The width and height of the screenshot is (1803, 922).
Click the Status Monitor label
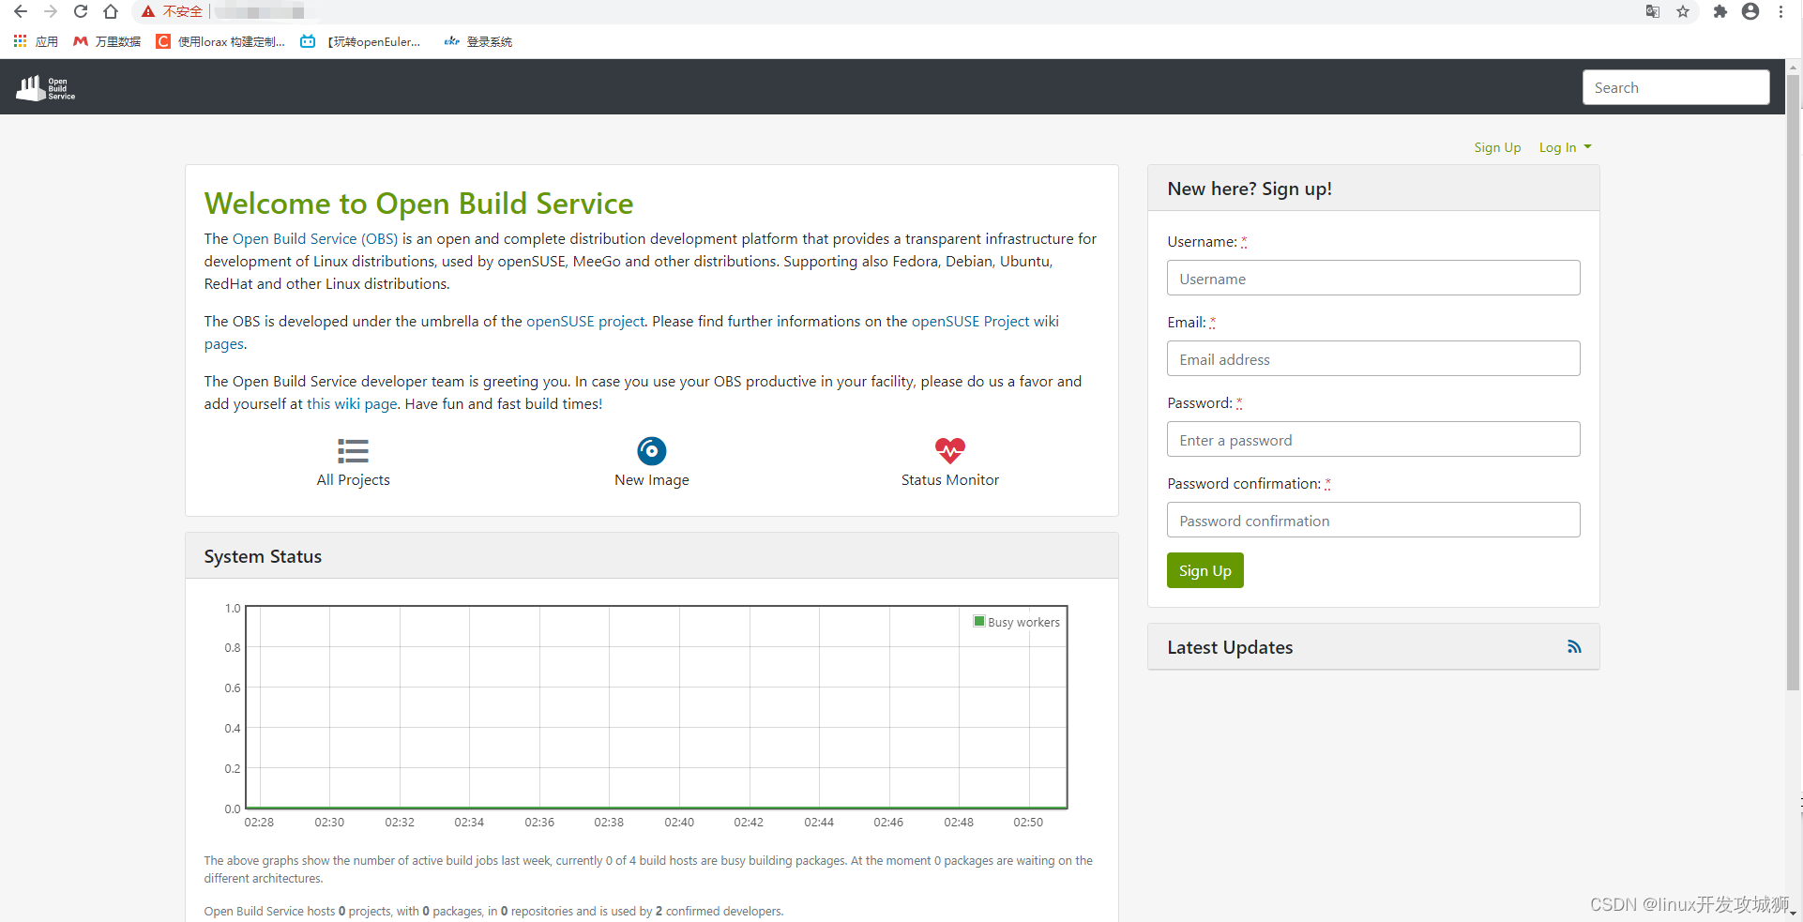coord(949,480)
